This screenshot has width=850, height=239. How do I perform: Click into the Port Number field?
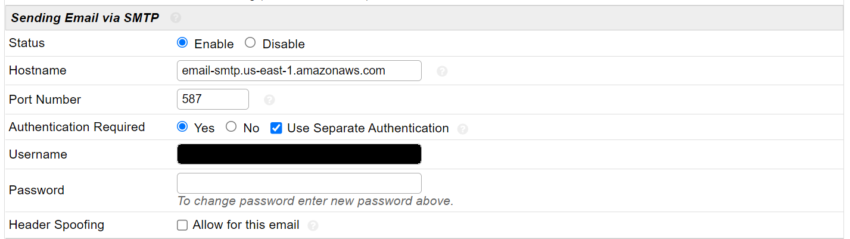point(213,99)
